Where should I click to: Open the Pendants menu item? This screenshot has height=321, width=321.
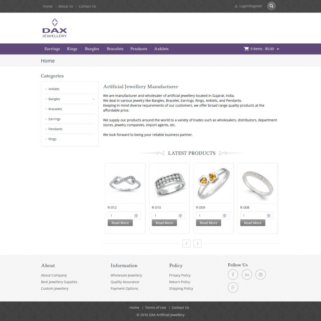pos(138,49)
